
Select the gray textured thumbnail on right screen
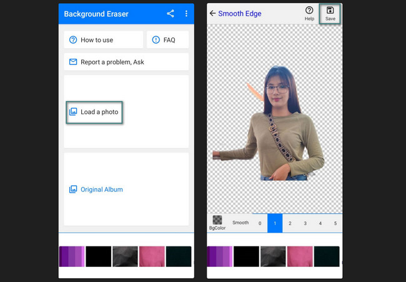pyautogui.click(x=273, y=256)
